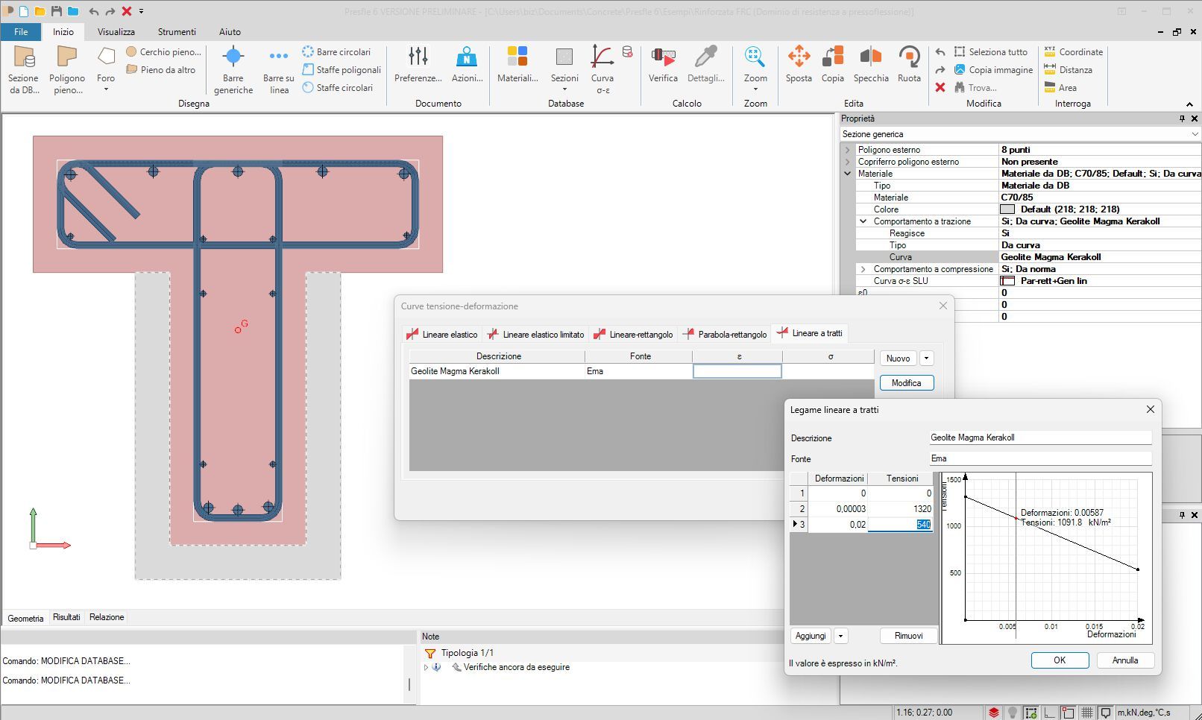1202x720 pixels.
Task: Choose the Specchia mirror tool
Action: 870,65
